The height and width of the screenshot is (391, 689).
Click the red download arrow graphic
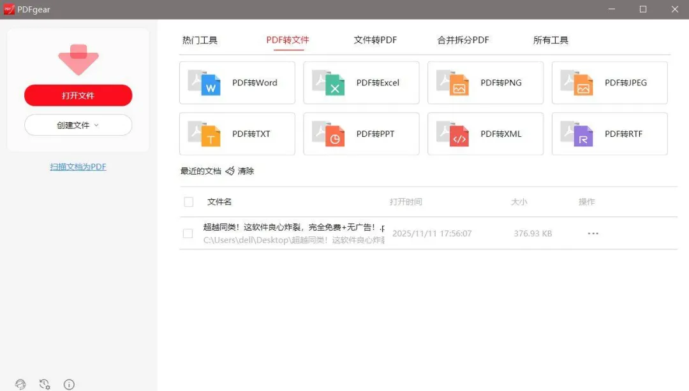[78, 60]
